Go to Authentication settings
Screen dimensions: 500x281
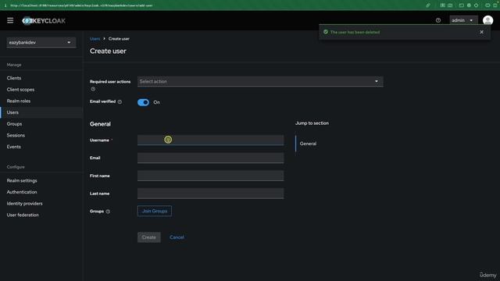click(22, 192)
